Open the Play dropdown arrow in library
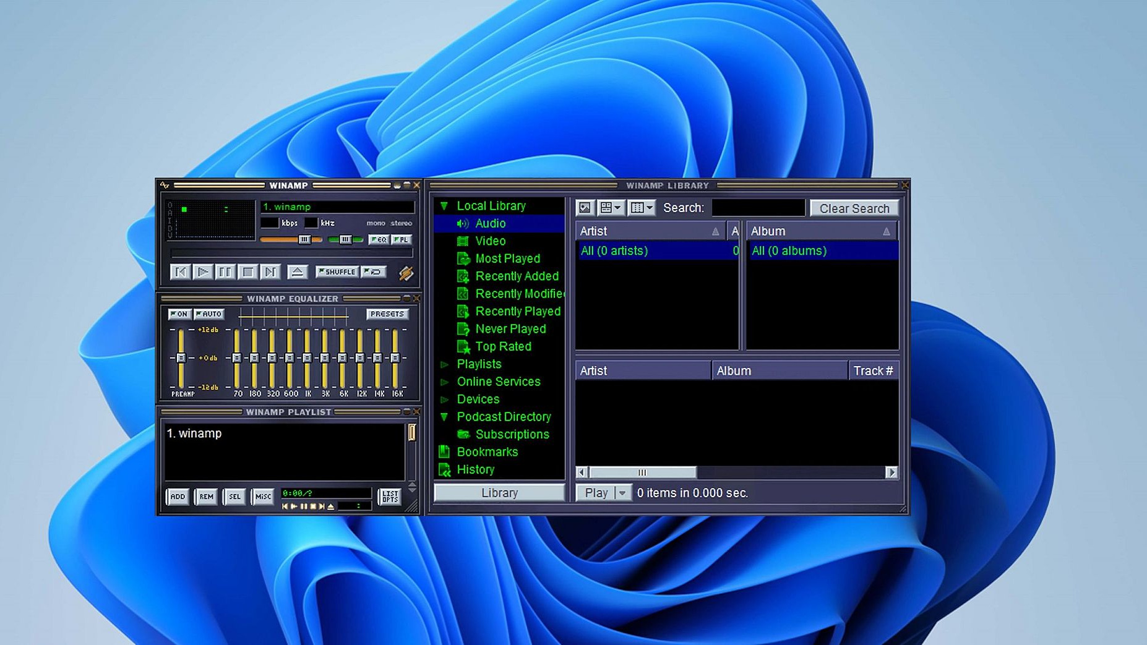The width and height of the screenshot is (1147, 645). [622, 493]
